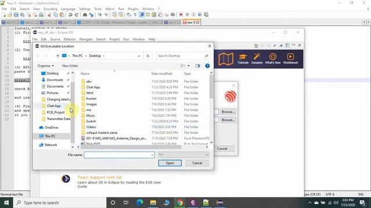Go to Workbench in Eclipse banner
Screen dimensions: 371x208
click(x=290, y=59)
